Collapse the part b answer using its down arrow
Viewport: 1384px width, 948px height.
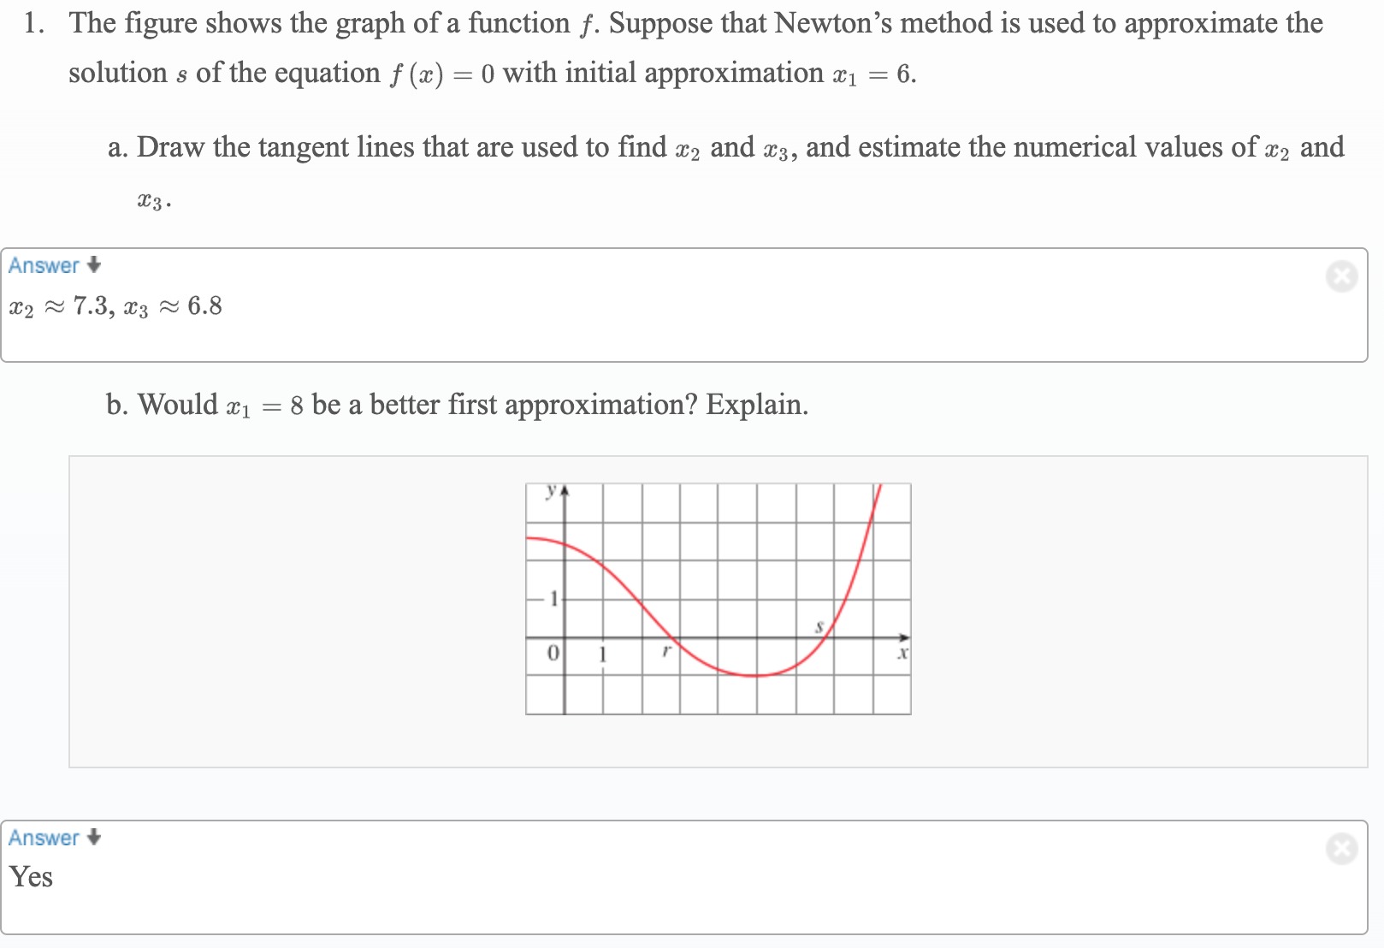(x=94, y=838)
